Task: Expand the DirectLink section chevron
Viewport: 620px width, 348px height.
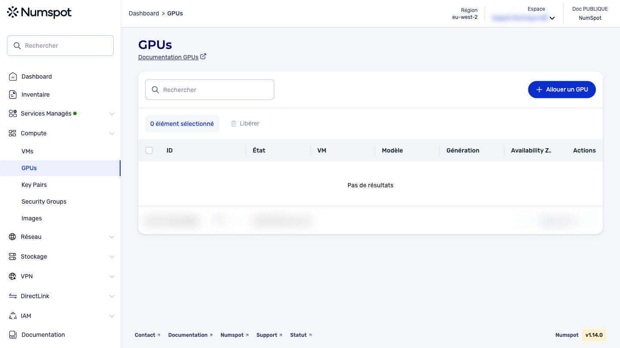Action: point(112,296)
